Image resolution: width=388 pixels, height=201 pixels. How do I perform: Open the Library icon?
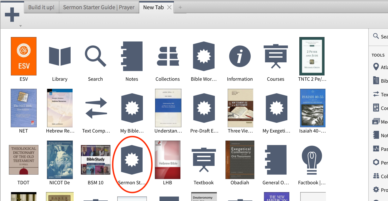pyautogui.click(x=59, y=56)
